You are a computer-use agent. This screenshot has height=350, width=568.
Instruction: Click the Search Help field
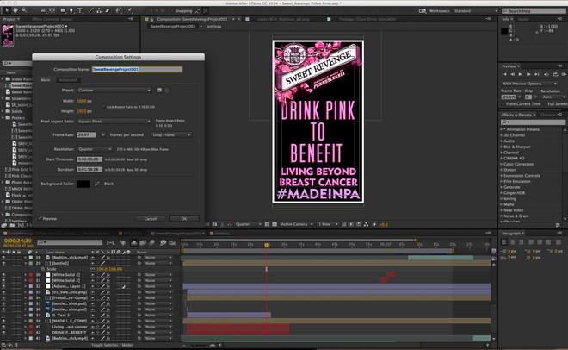click(534, 11)
